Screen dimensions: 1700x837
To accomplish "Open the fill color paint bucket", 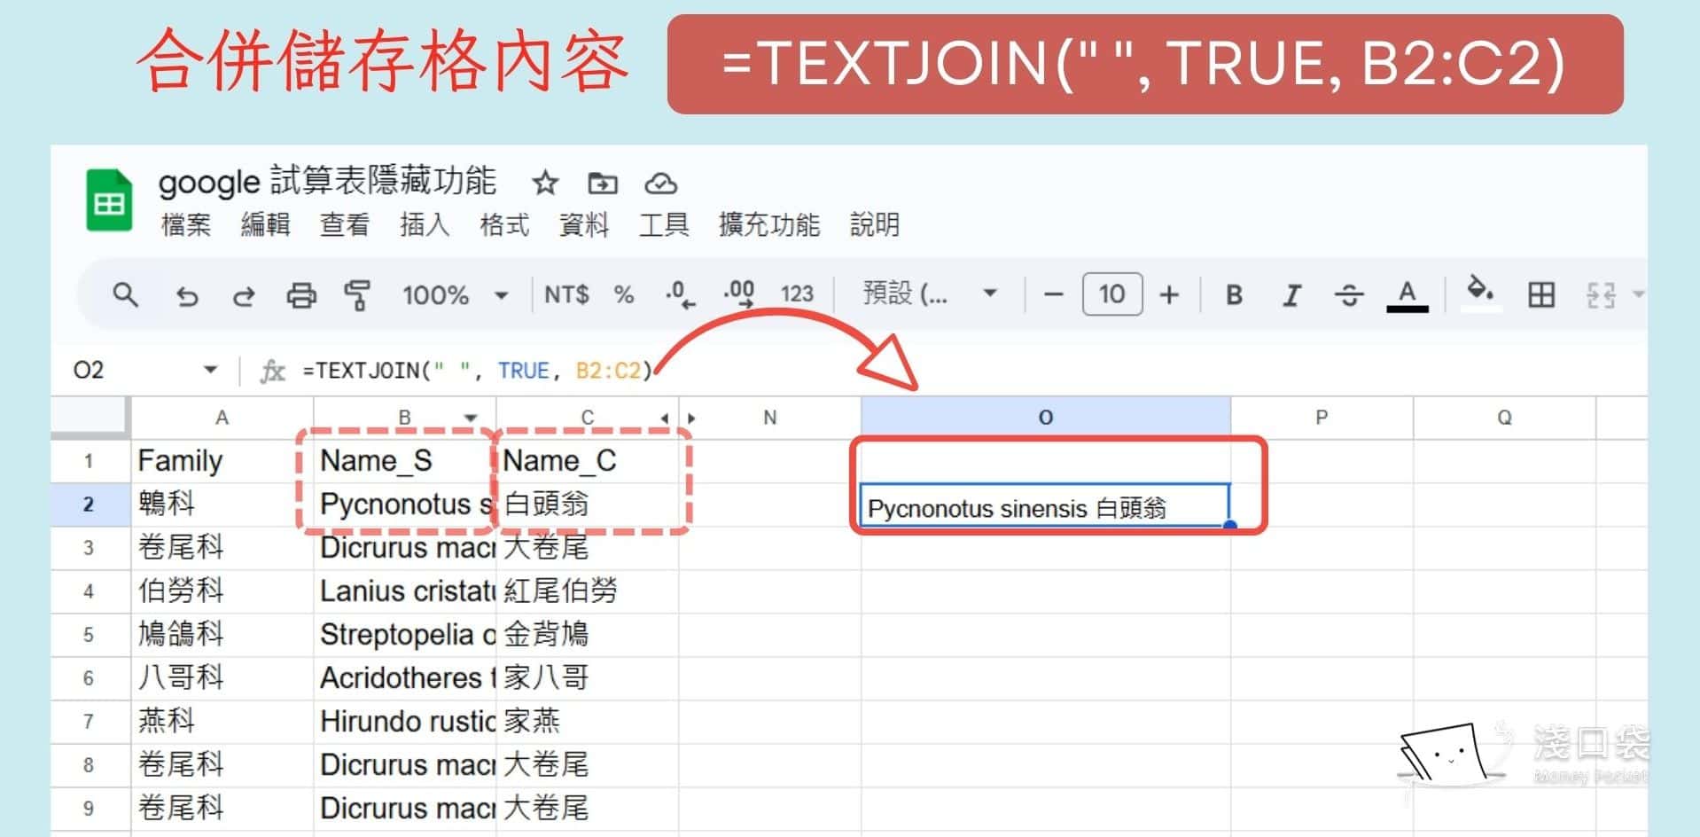I will 1479,293.
